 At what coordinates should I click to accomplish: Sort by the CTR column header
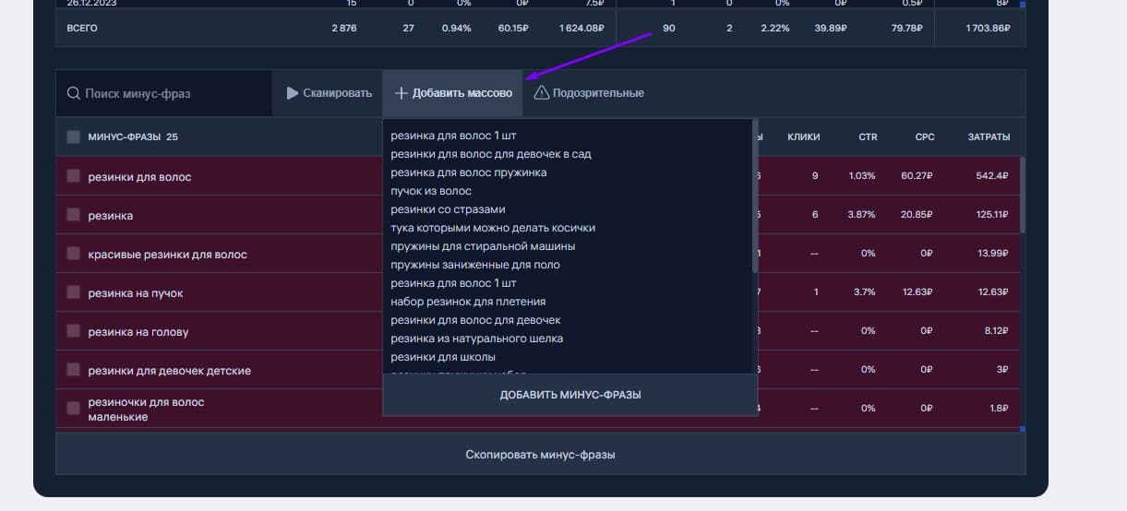coord(868,137)
